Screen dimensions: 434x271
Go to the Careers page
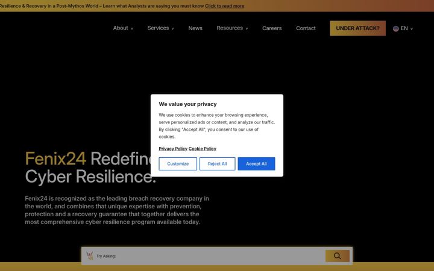tap(272, 28)
